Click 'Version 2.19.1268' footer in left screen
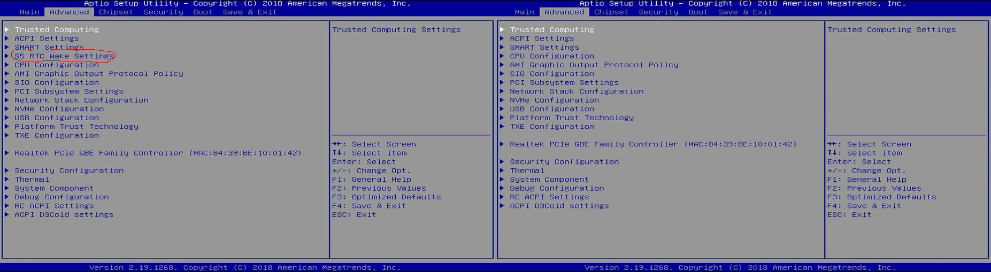This screenshot has width=991, height=272. [131, 267]
